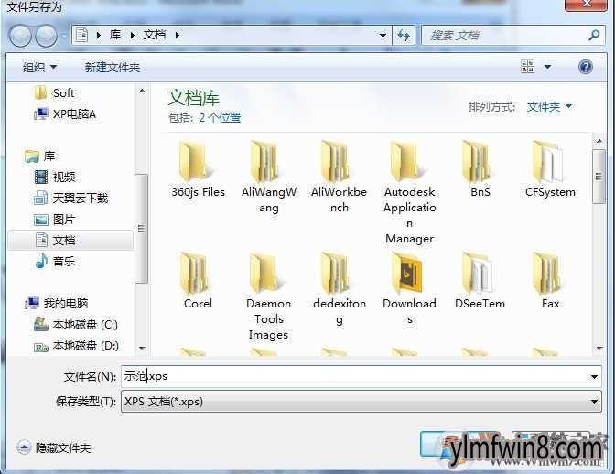Click the search magnifier icon
This screenshot has width=615, height=474.
(x=594, y=36)
